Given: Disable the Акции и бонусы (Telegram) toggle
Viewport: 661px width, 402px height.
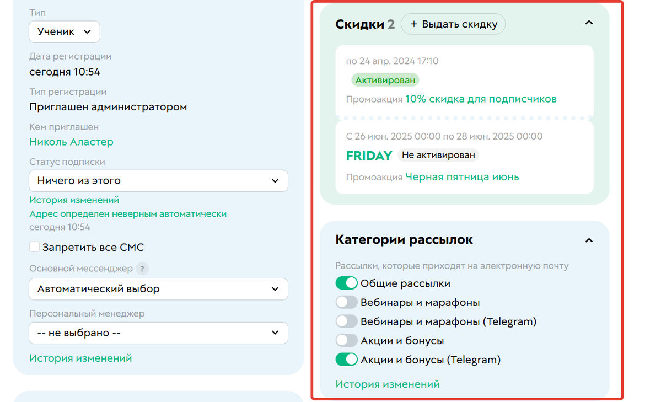Looking at the screenshot, I should click(x=347, y=359).
